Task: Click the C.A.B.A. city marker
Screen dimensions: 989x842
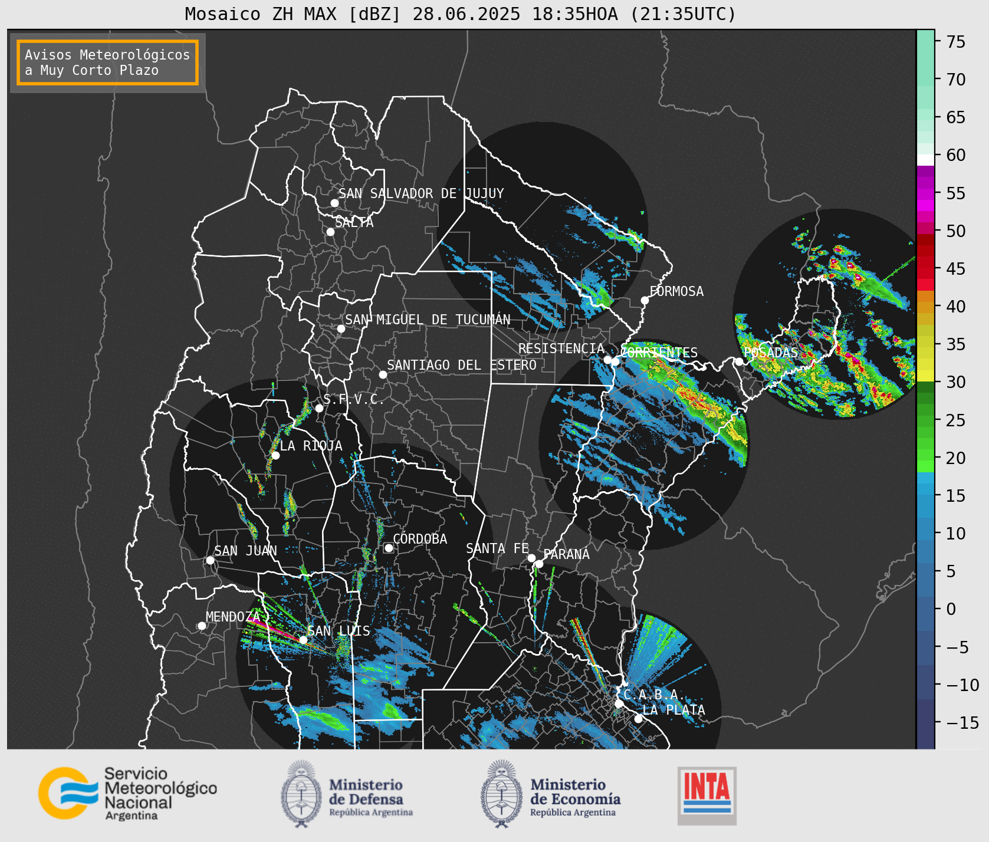Action: click(619, 703)
